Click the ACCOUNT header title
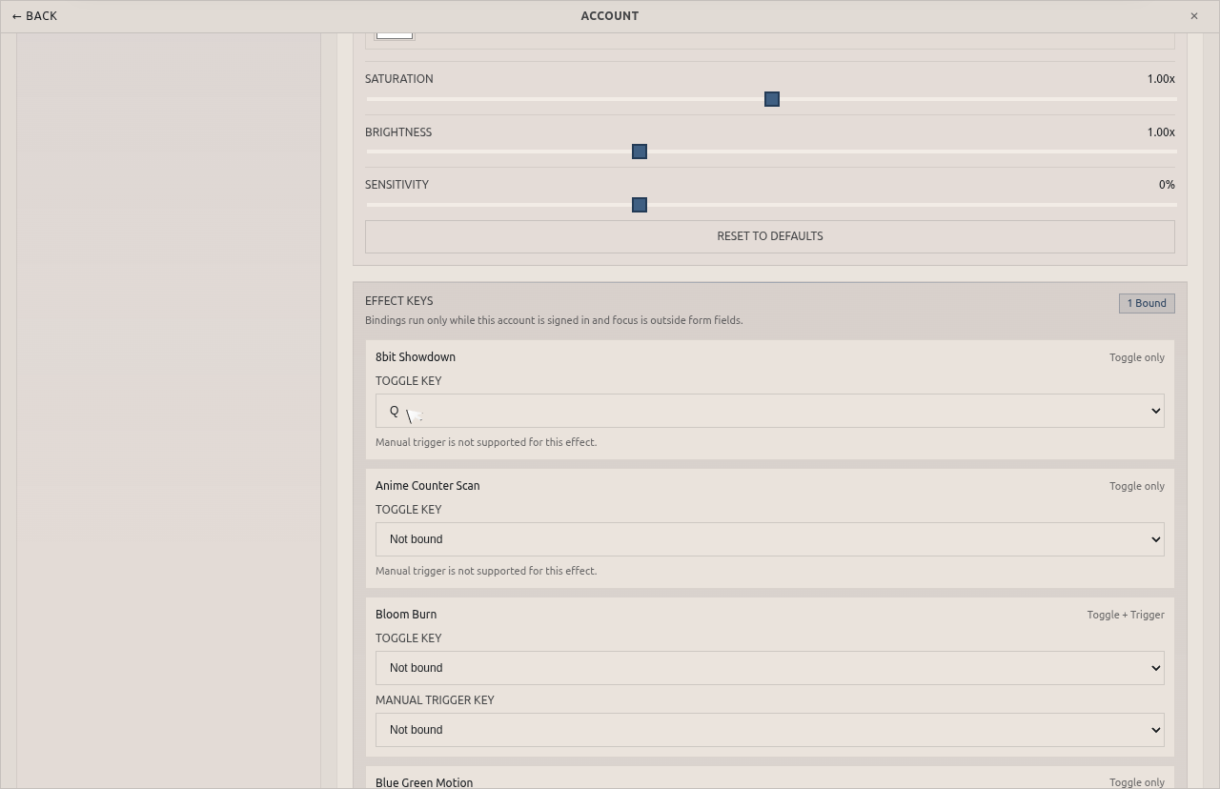The image size is (1220, 789). tap(609, 15)
